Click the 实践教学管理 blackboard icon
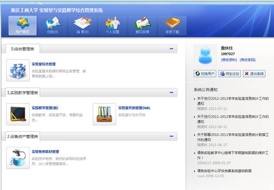 click(18, 114)
